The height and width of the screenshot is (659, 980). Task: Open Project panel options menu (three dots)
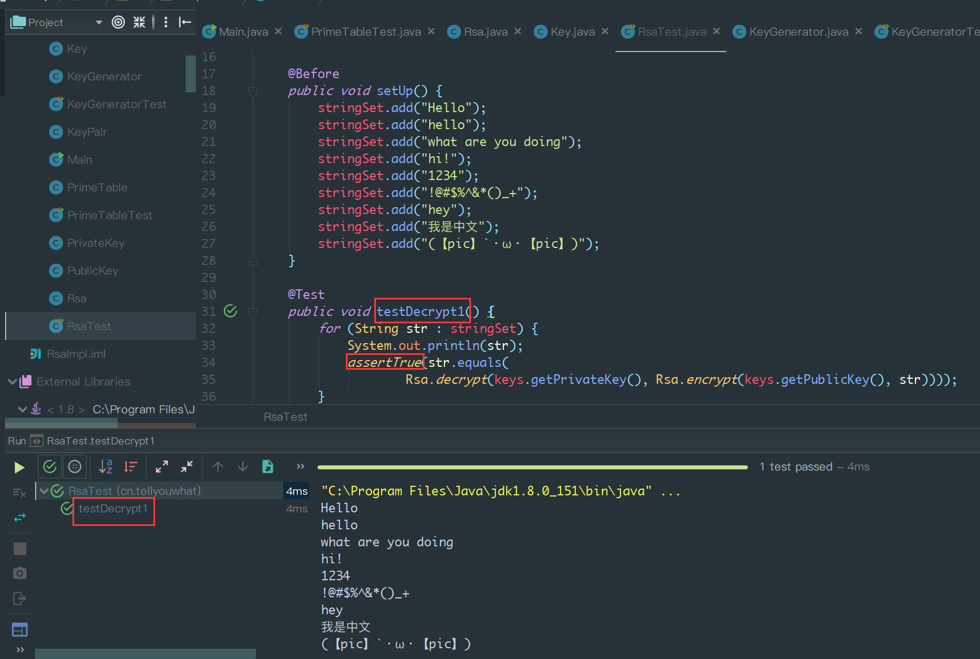click(x=165, y=22)
